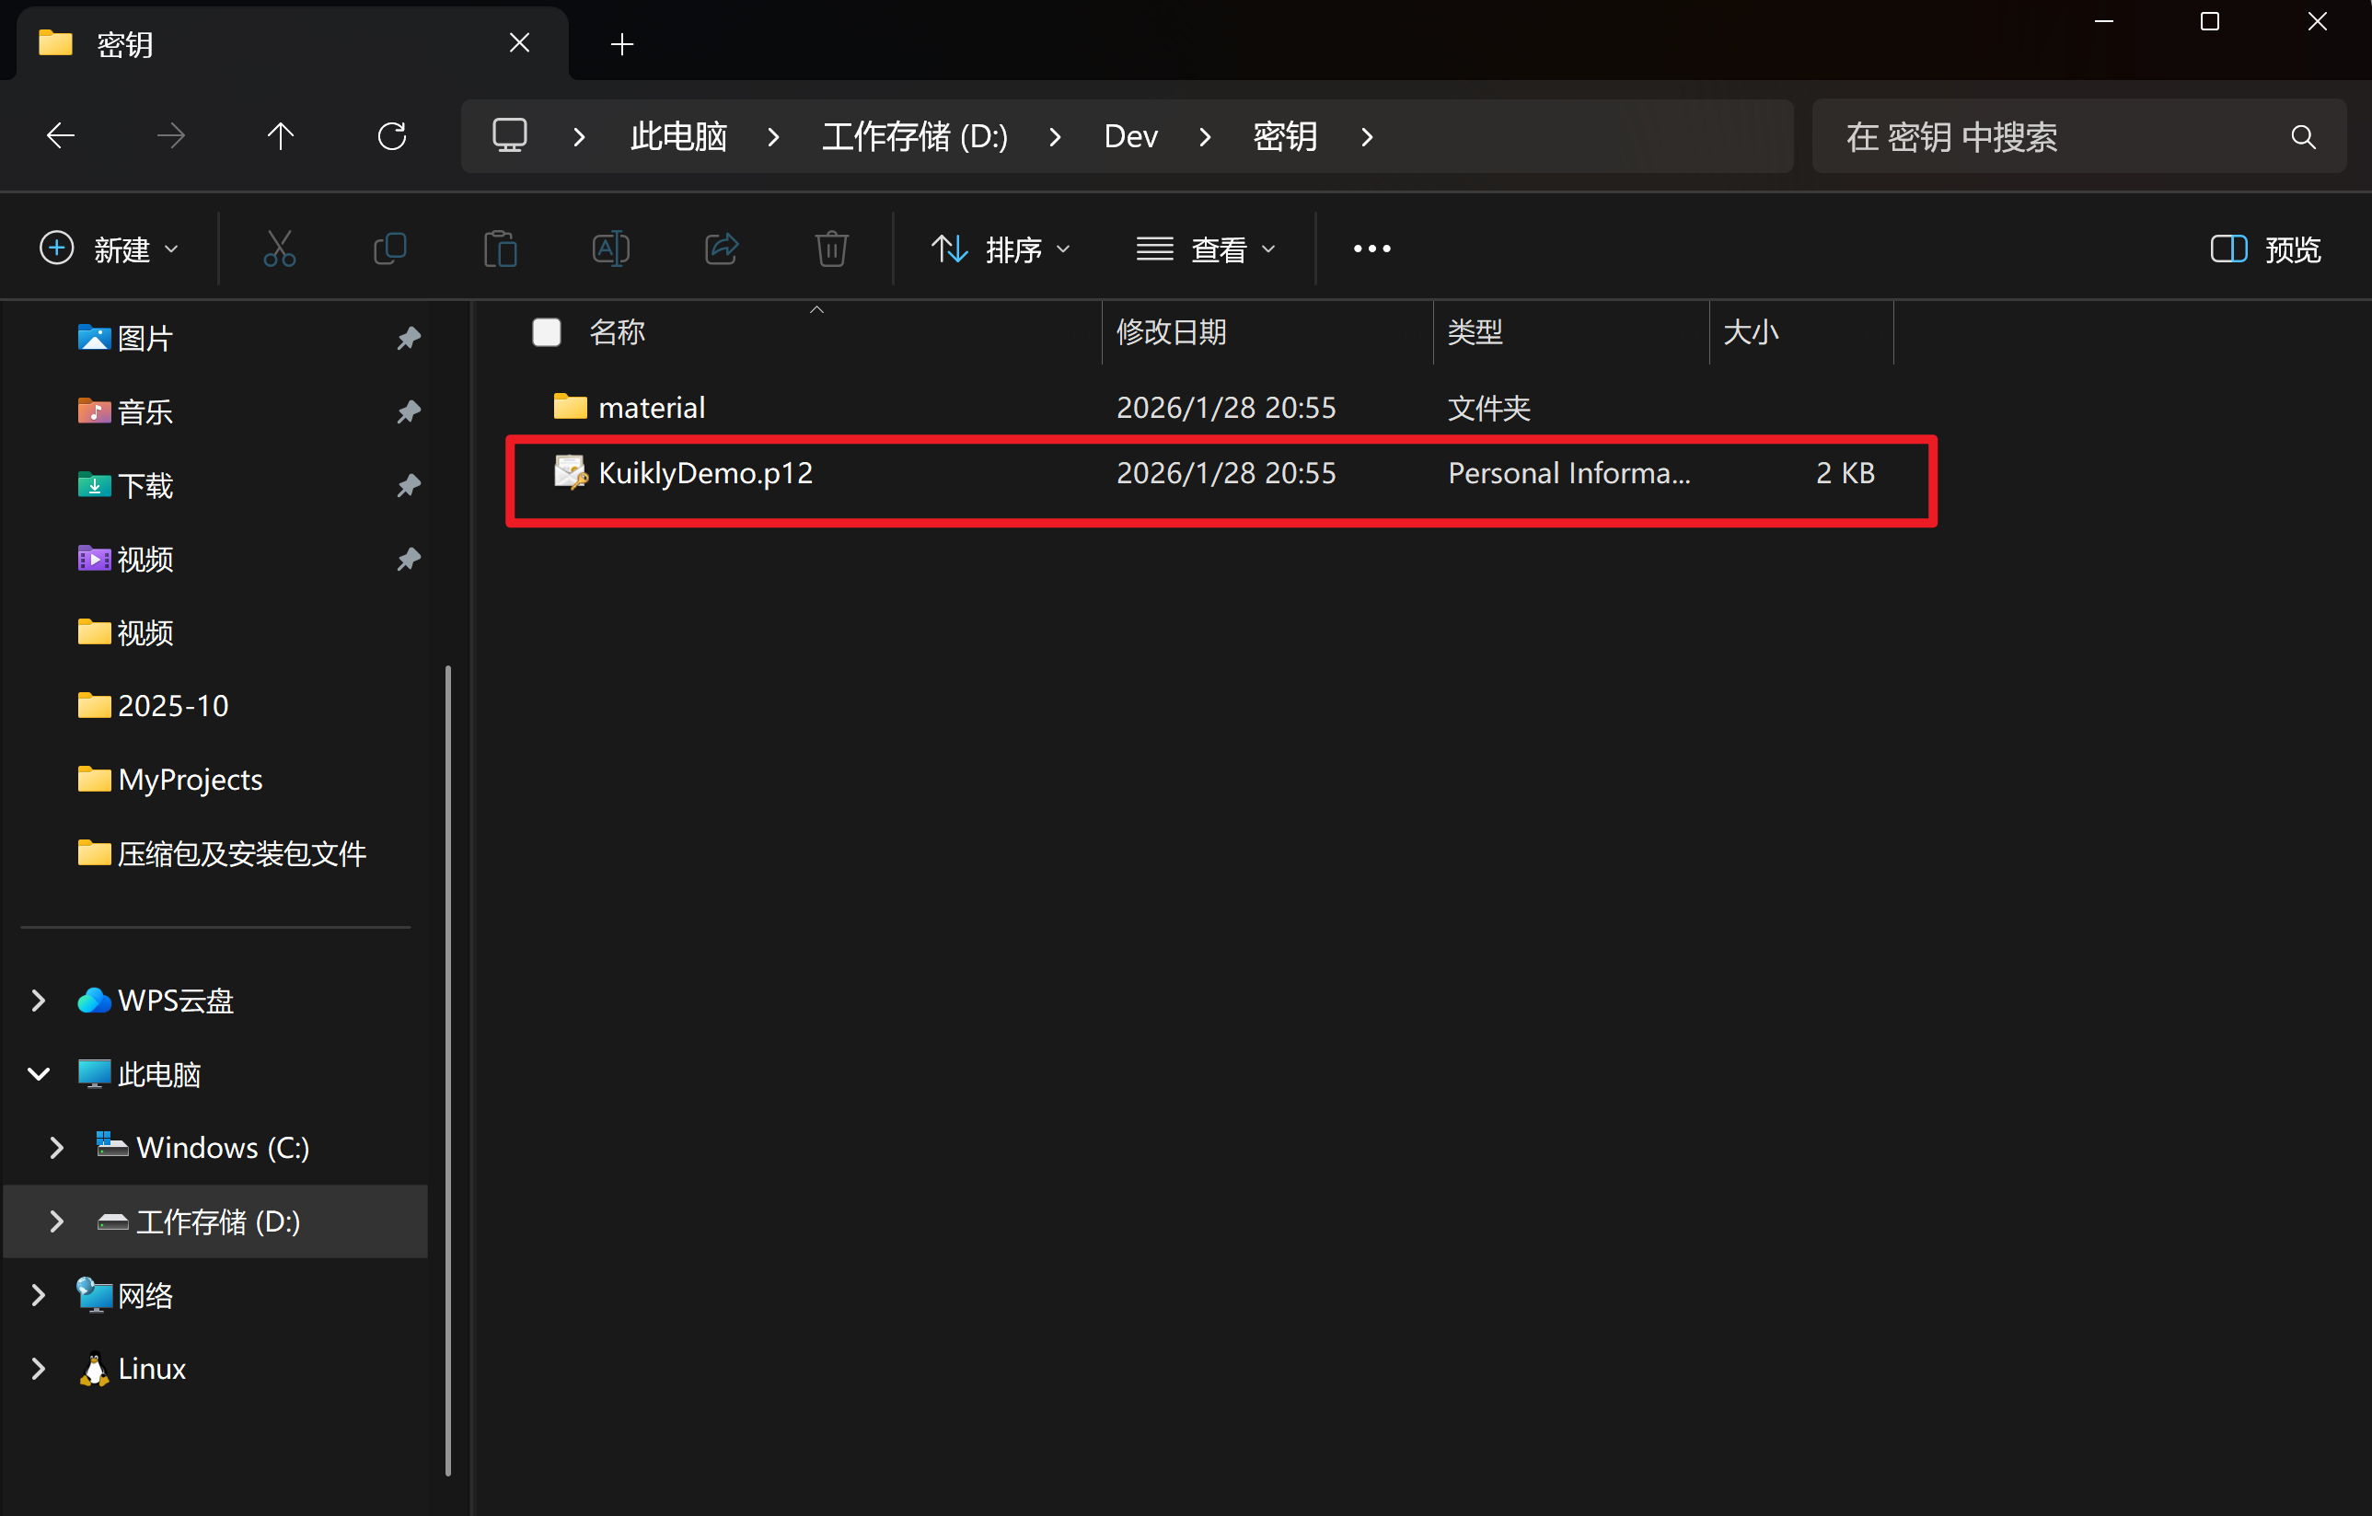Toggle the 预览 preview pane
Image resolution: width=2372 pixels, height=1516 pixels.
(2265, 249)
